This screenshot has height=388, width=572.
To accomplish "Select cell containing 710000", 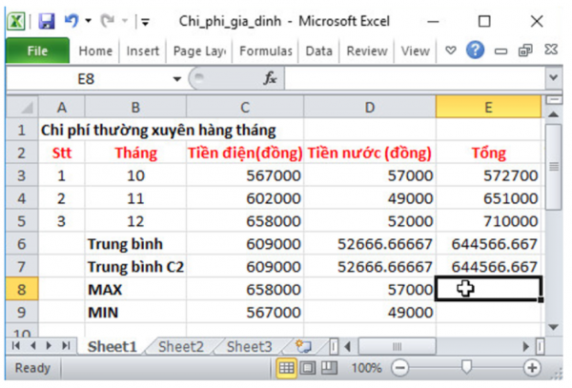I will pos(488,221).
